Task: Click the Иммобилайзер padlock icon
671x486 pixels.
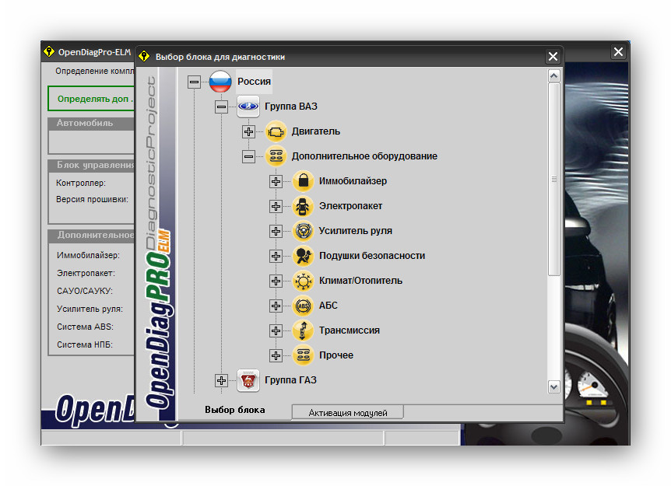Action: point(303,181)
